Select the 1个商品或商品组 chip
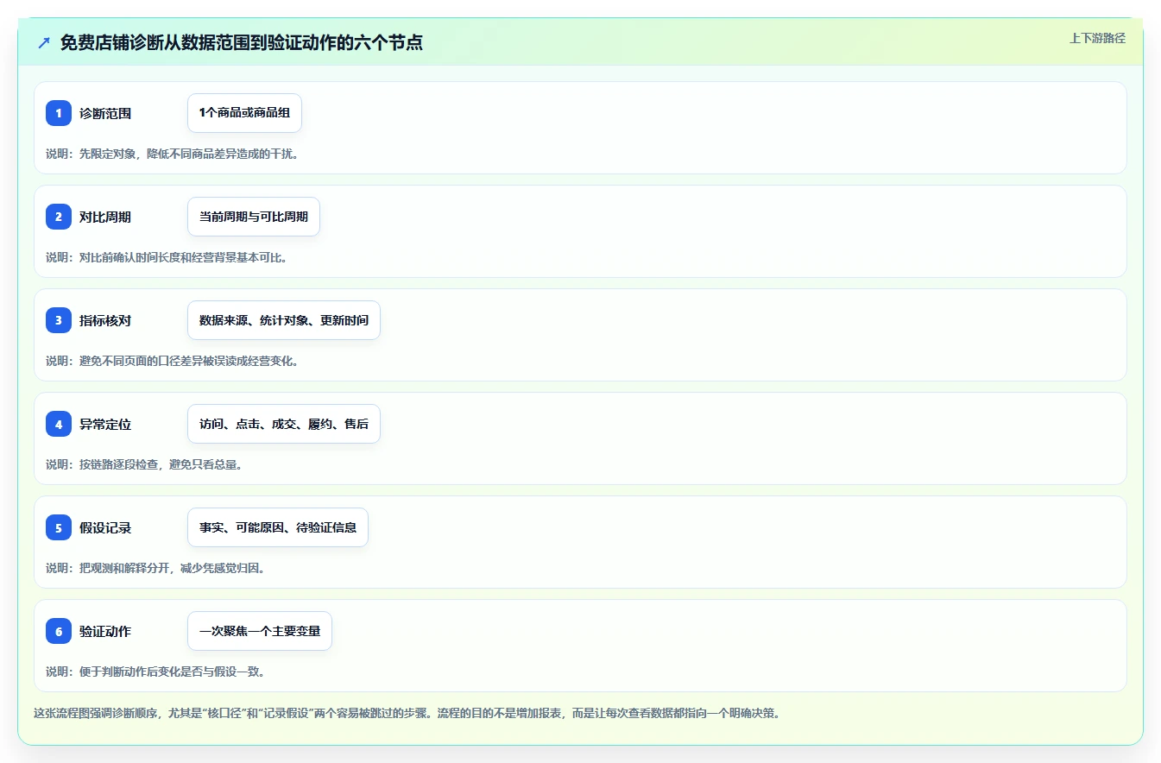1161x763 pixels. [x=244, y=113]
